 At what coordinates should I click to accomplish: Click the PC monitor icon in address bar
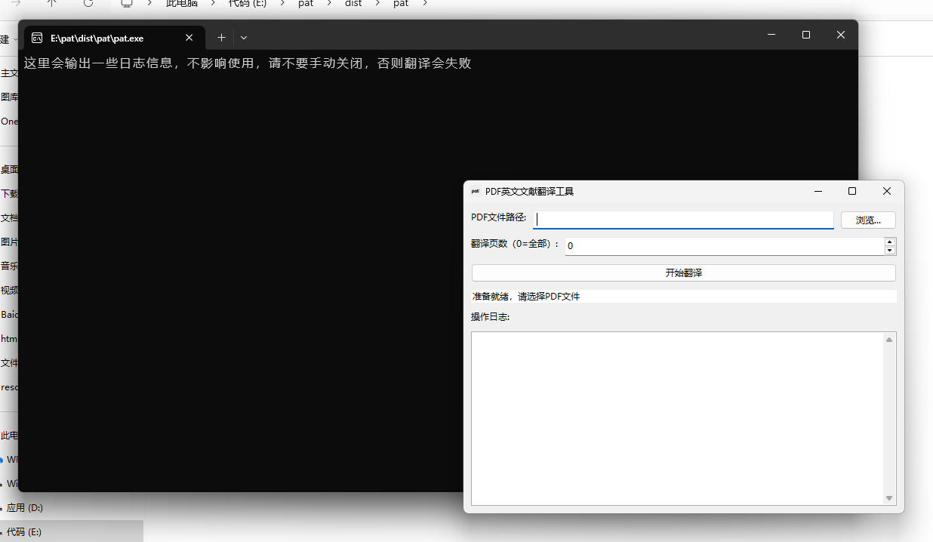click(127, 4)
